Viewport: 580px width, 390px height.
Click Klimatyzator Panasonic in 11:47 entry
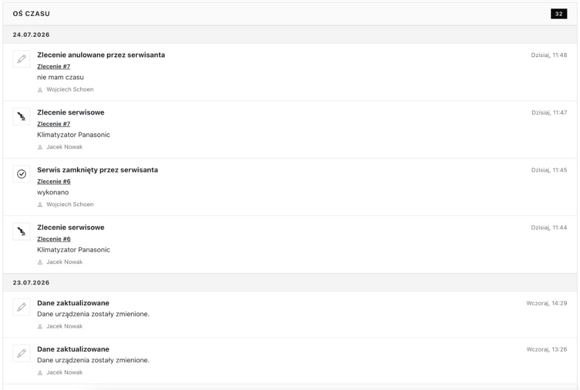74,135
